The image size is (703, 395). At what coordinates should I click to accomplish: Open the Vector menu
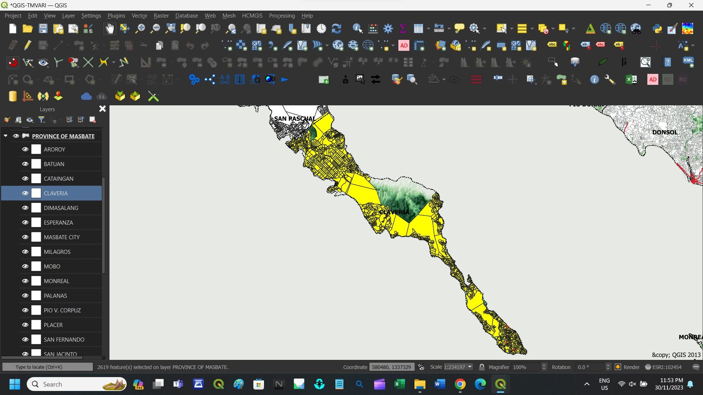[x=139, y=16]
